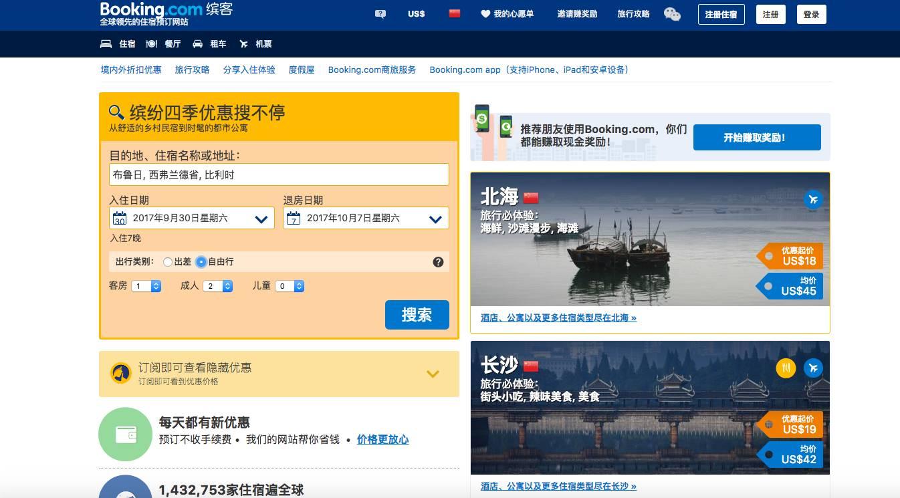Image resolution: width=900 pixels, height=498 pixels.
Task: Click the 注册住宿 button
Action: pos(721,14)
